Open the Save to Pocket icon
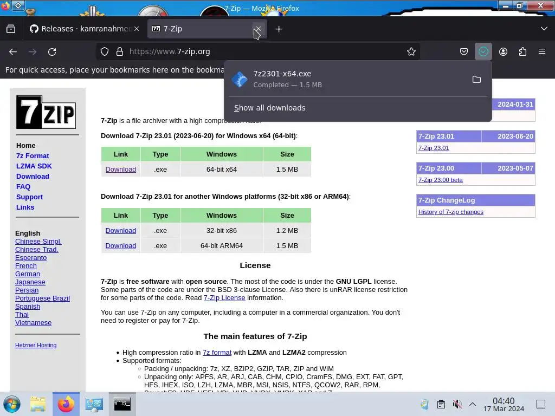This screenshot has width=555, height=416. pyautogui.click(x=464, y=51)
